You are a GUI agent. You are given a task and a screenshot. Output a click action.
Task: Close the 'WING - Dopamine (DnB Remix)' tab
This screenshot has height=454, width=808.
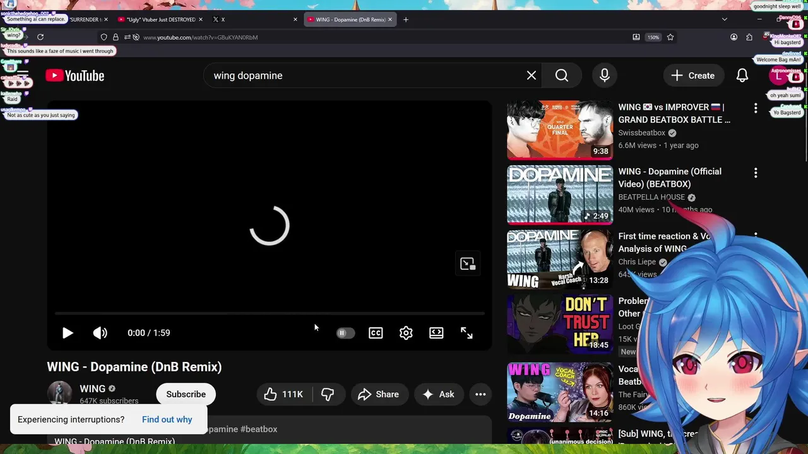[x=390, y=20]
